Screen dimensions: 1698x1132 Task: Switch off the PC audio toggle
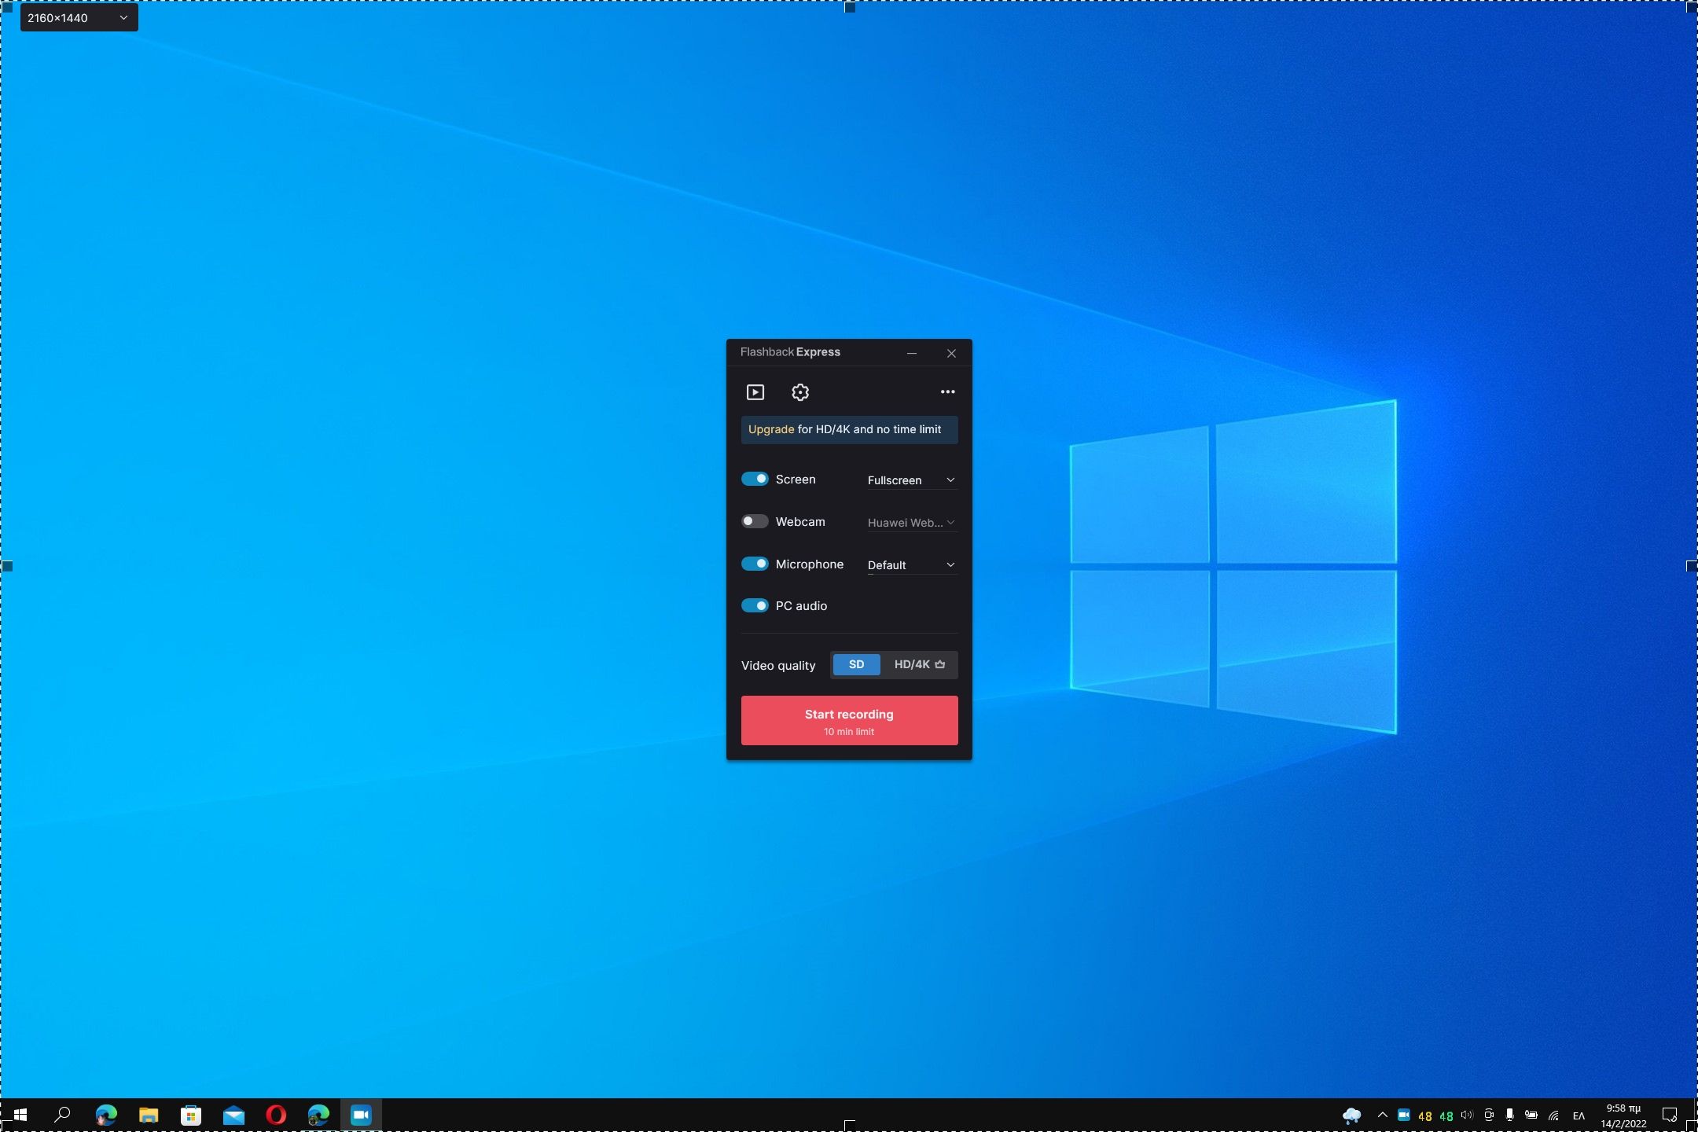coord(755,605)
